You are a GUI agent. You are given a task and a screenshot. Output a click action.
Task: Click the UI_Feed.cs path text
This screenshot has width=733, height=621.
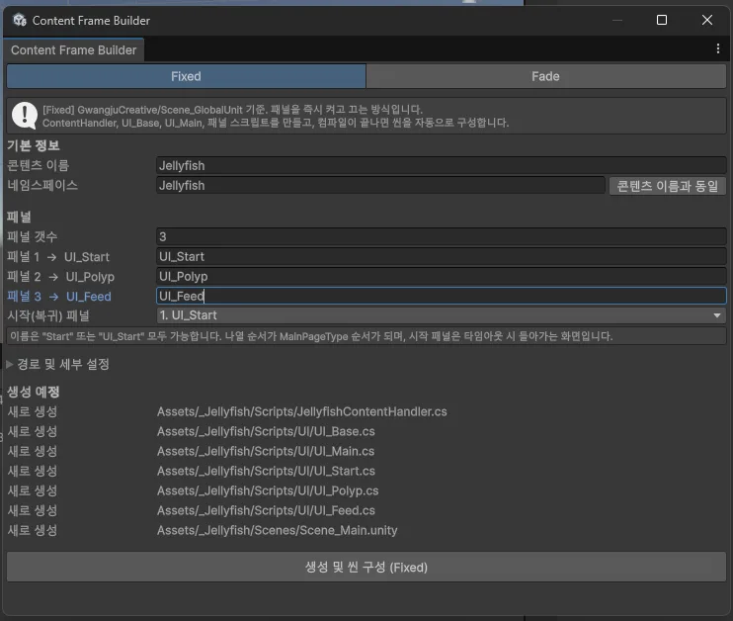pyautogui.click(x=266, y=510)
